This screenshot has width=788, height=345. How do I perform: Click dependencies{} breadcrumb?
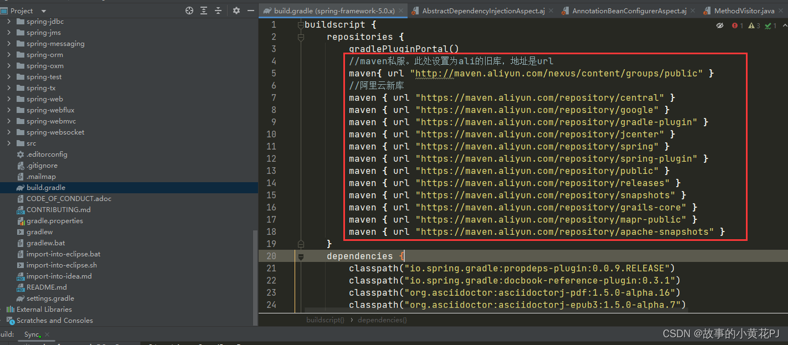coord(382,320)
